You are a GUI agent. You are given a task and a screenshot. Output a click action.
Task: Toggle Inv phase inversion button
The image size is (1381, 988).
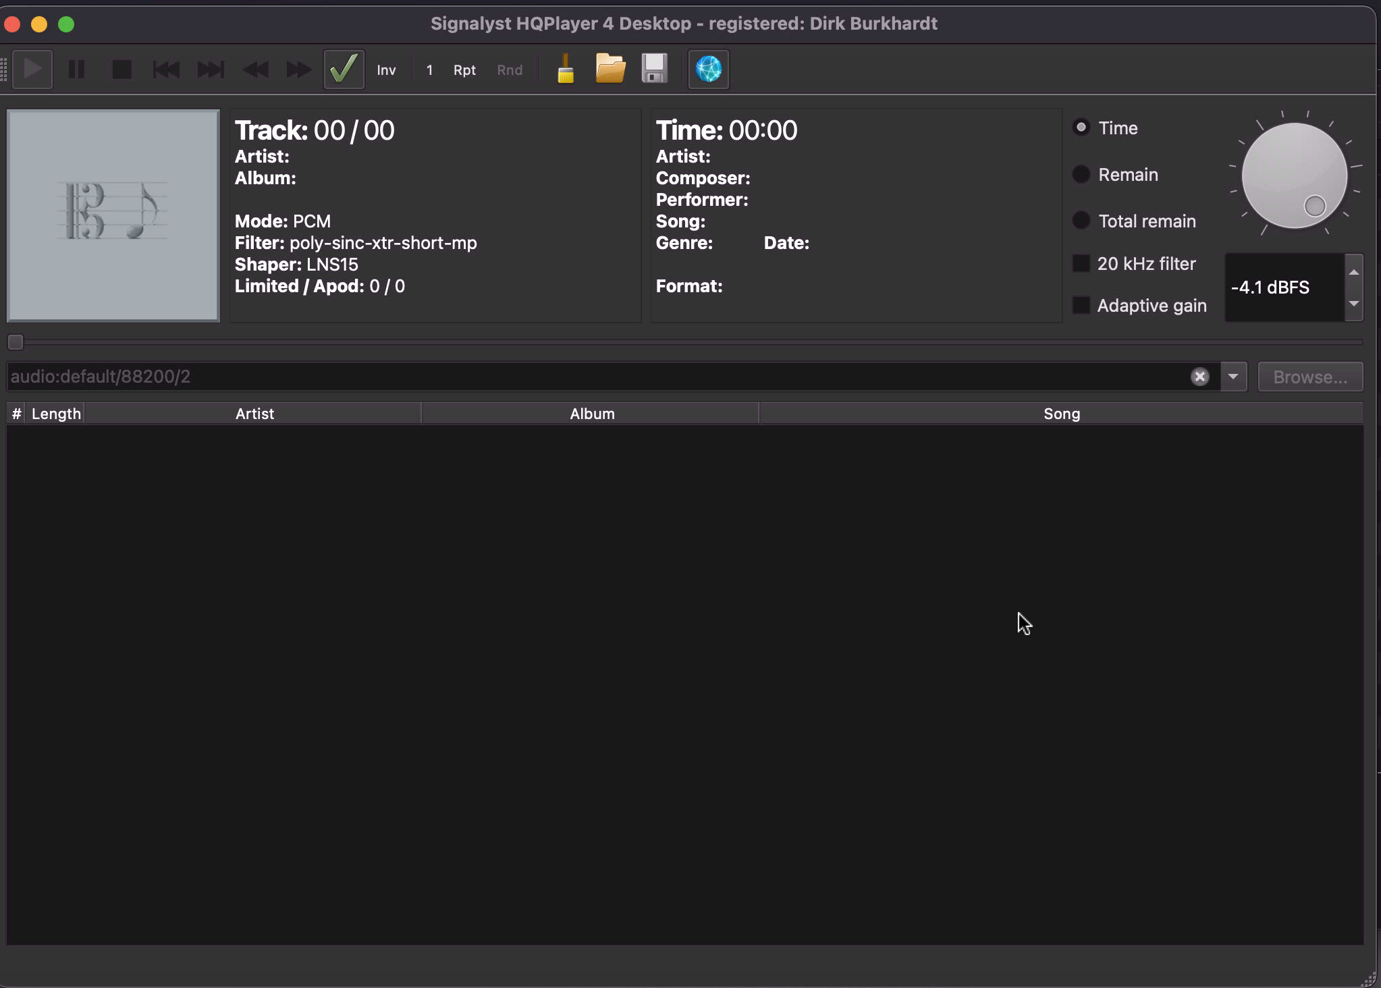(x=386, y=70)
